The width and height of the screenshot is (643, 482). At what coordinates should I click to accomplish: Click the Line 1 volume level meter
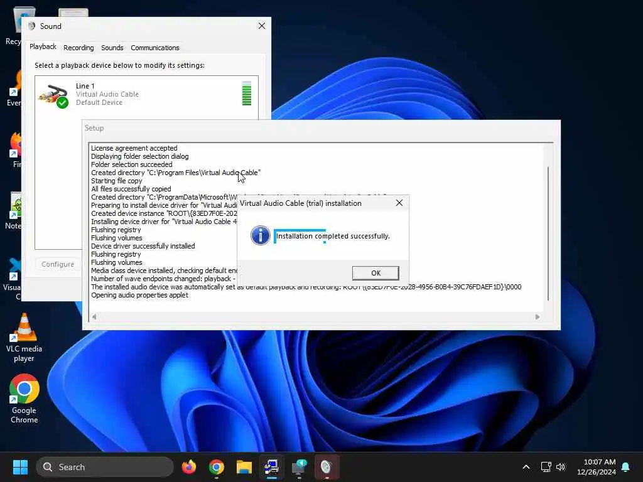(246, 94)
